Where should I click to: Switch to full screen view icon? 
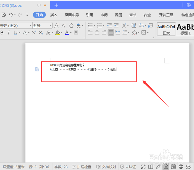click(143, 167)
